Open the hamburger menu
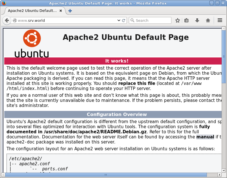Image resolution: width=227 pixels, height=178 pixels. pyautogui.click(x=220, y=20)
